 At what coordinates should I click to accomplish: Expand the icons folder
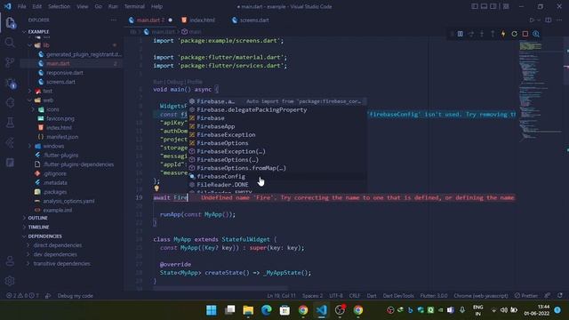pos(33,109)
